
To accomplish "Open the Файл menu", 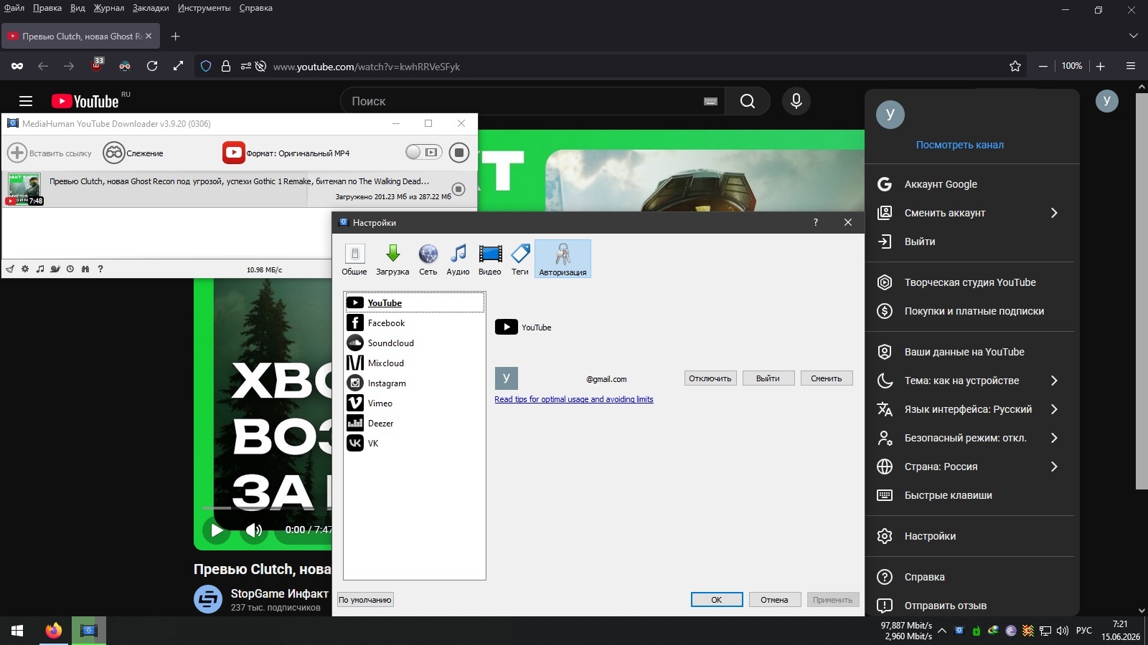I will [x=14, y=8].
